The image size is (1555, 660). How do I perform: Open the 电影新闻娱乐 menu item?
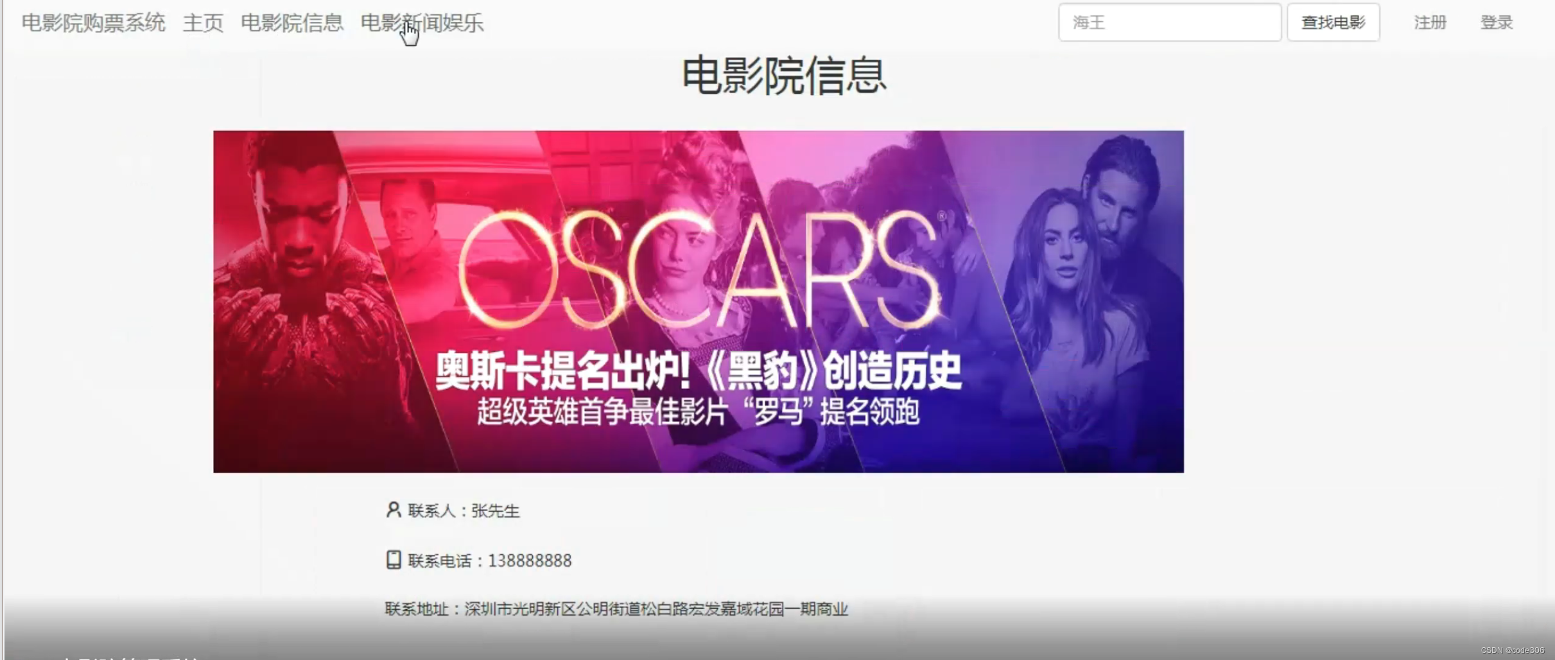click(422, 23)
